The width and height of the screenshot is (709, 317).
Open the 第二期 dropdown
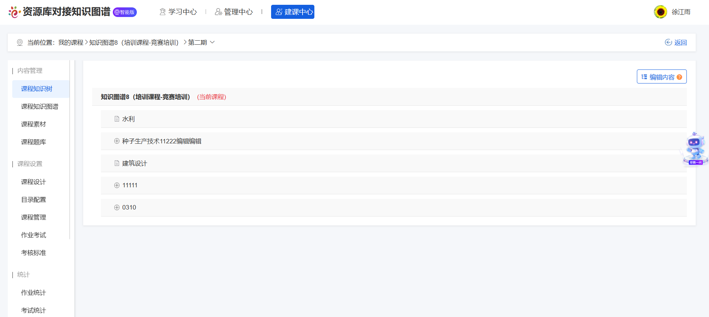(x=201, y=42)
